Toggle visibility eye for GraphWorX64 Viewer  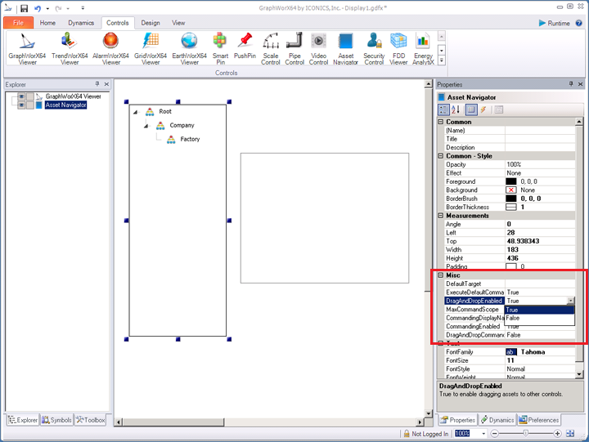[21, 96]
